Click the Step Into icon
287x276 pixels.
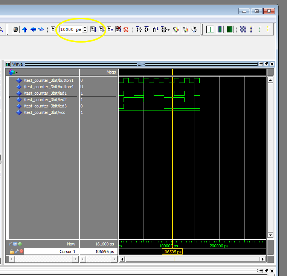[139, 29]
